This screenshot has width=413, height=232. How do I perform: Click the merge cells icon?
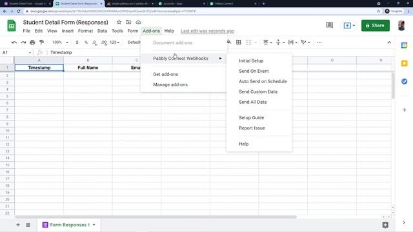248,43
